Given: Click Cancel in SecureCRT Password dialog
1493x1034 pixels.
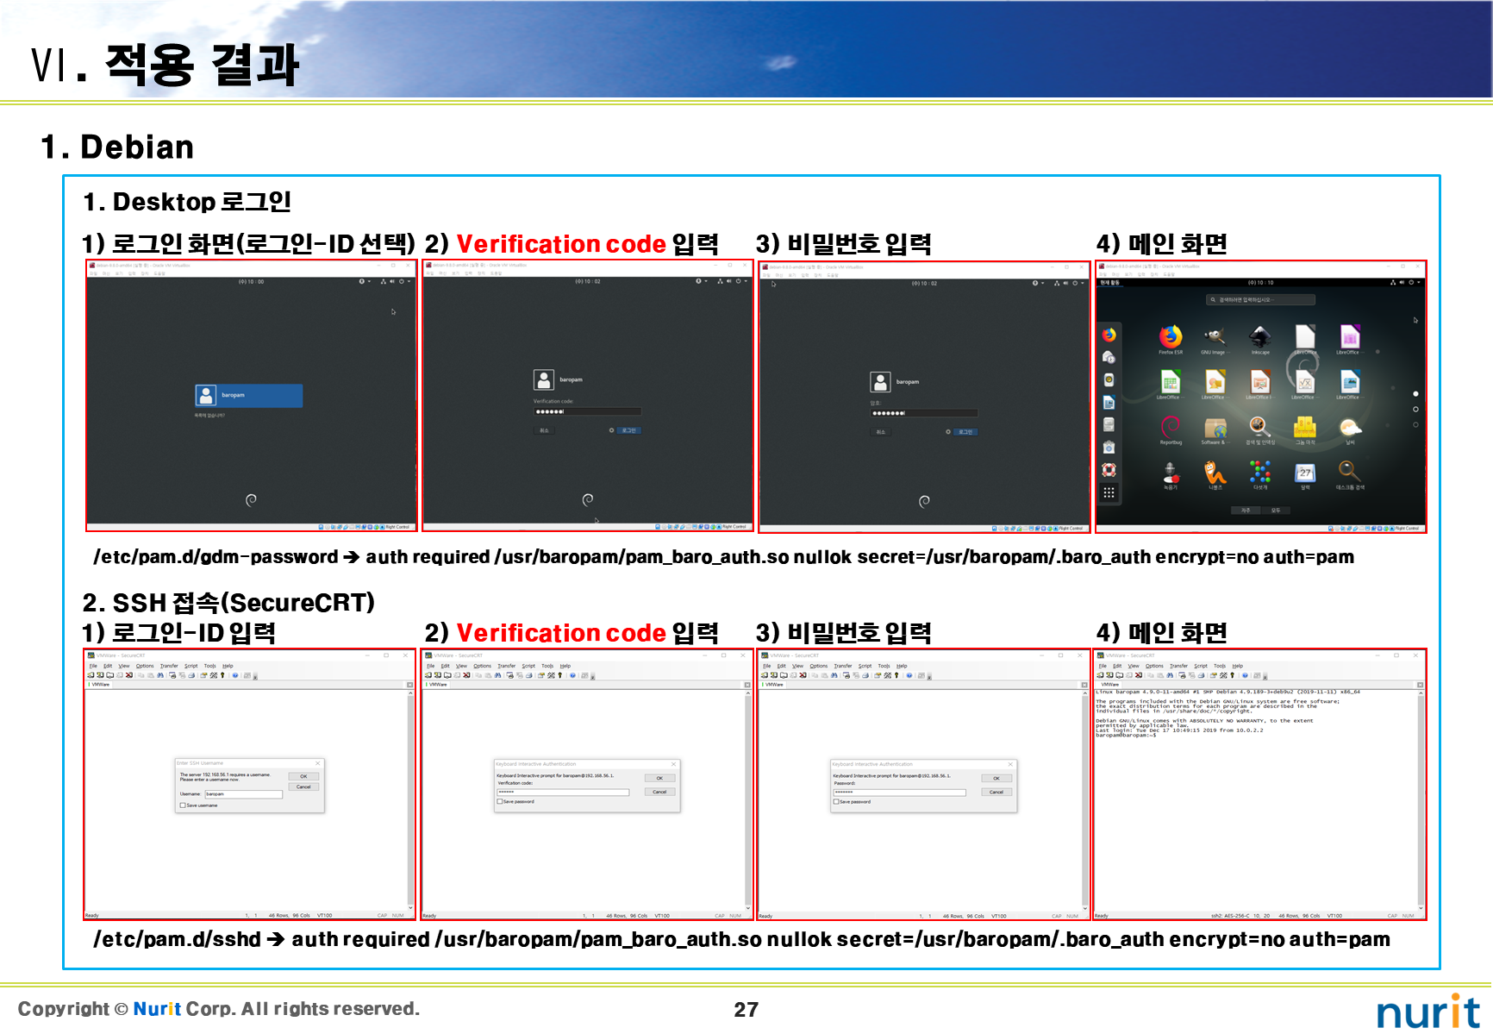Looking at the screenshot, I should pos(996,792).
